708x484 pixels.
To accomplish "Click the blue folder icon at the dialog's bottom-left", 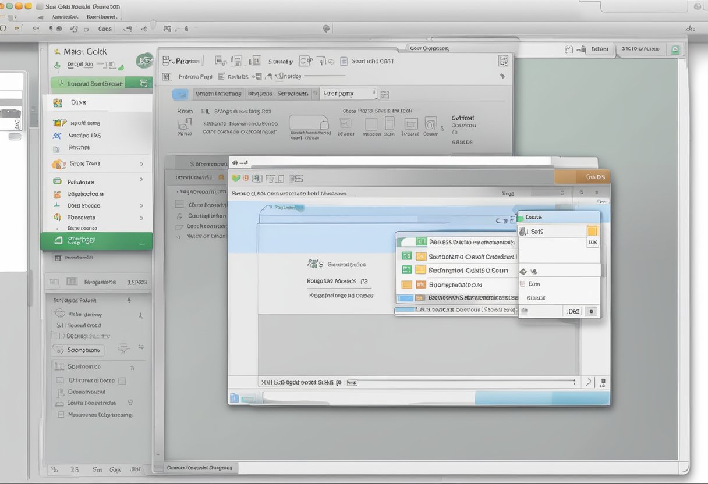I will point(235,398).
